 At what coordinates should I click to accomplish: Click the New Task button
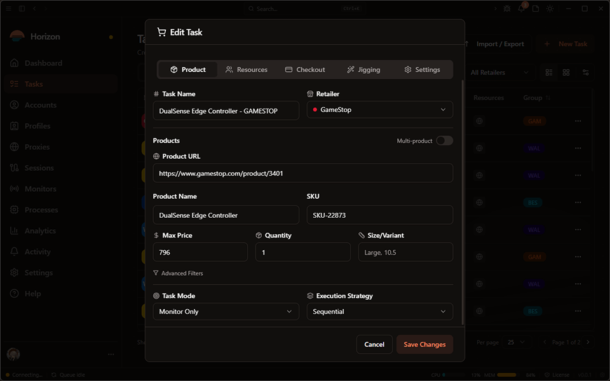567,44
